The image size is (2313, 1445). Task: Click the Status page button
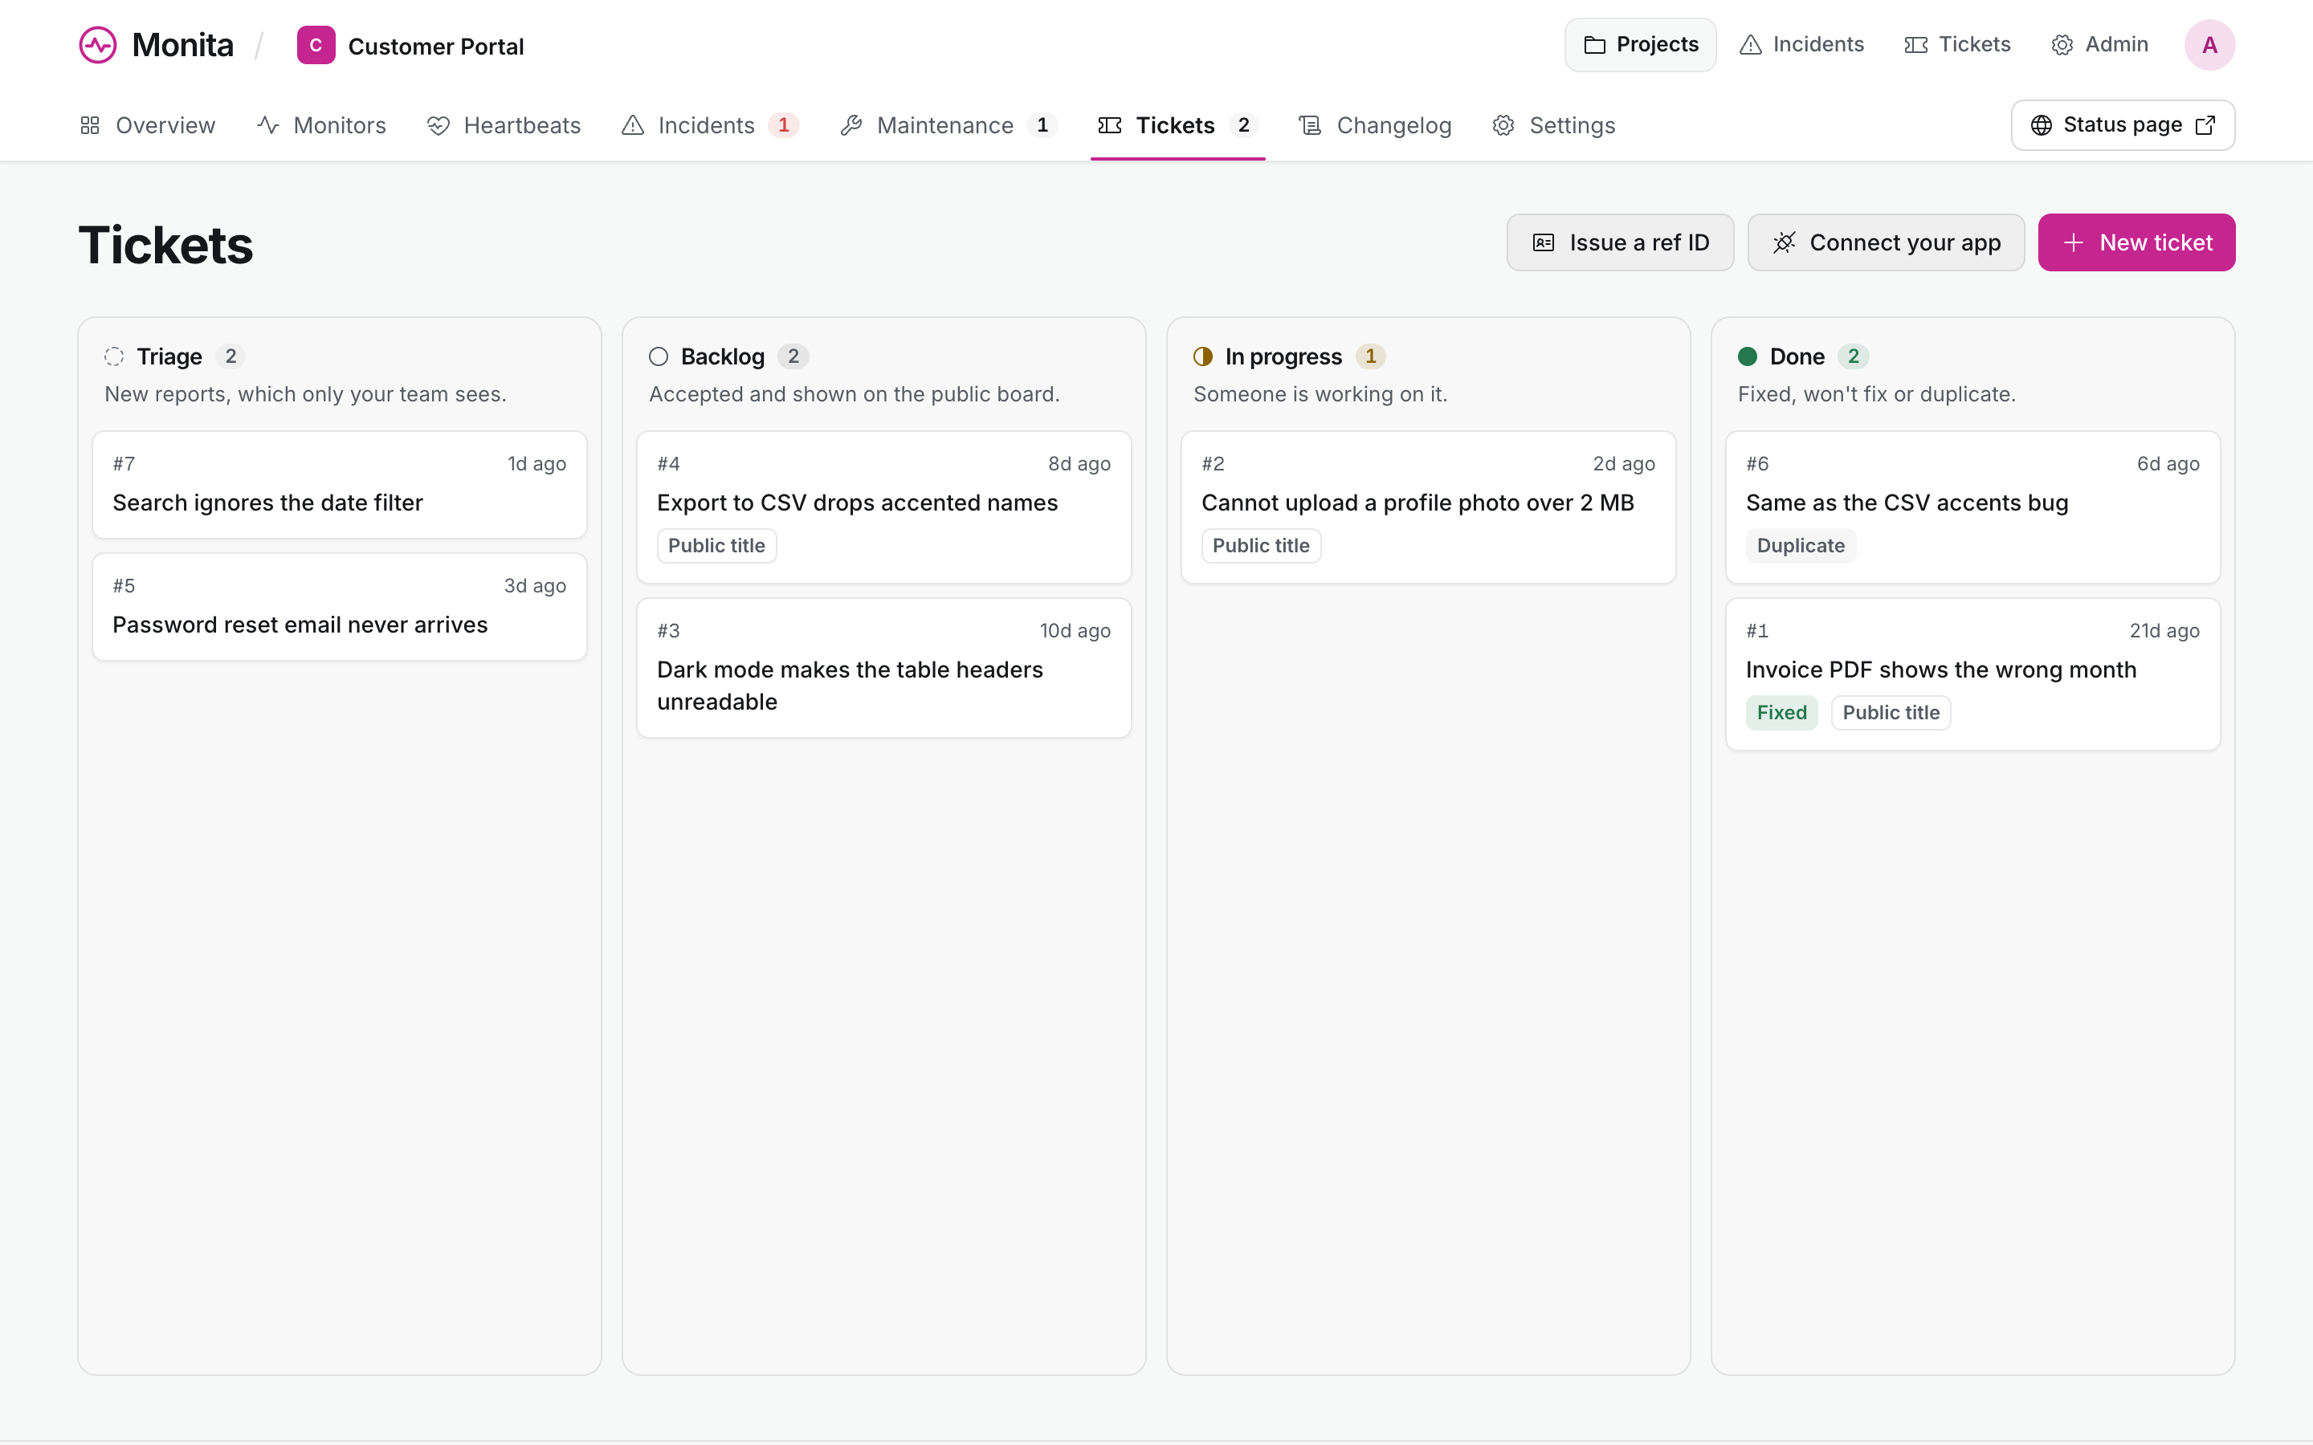click(2123, 125)
